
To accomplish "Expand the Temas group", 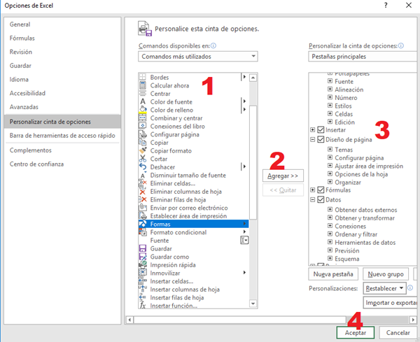I will click(330, 150).
